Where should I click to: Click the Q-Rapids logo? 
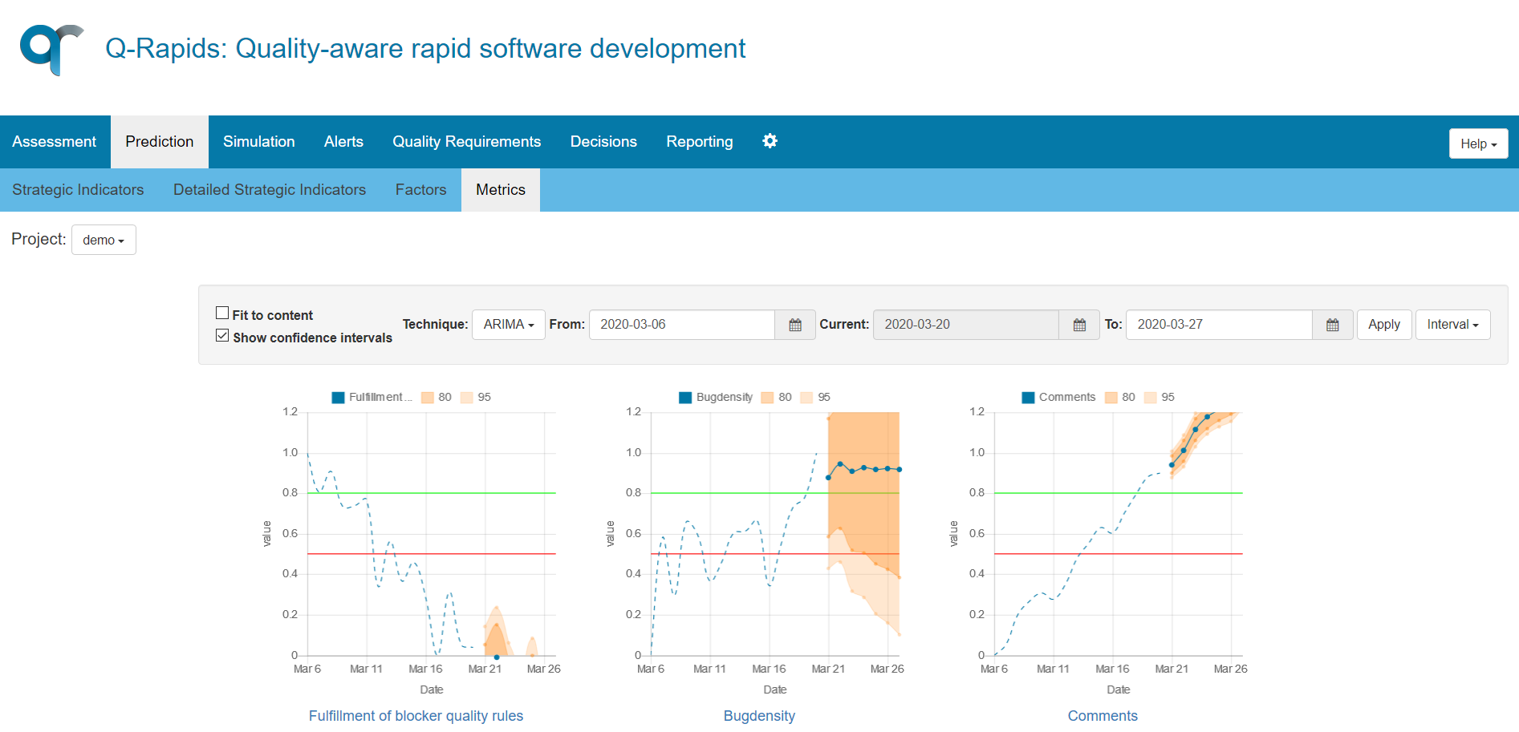point(51,50)
